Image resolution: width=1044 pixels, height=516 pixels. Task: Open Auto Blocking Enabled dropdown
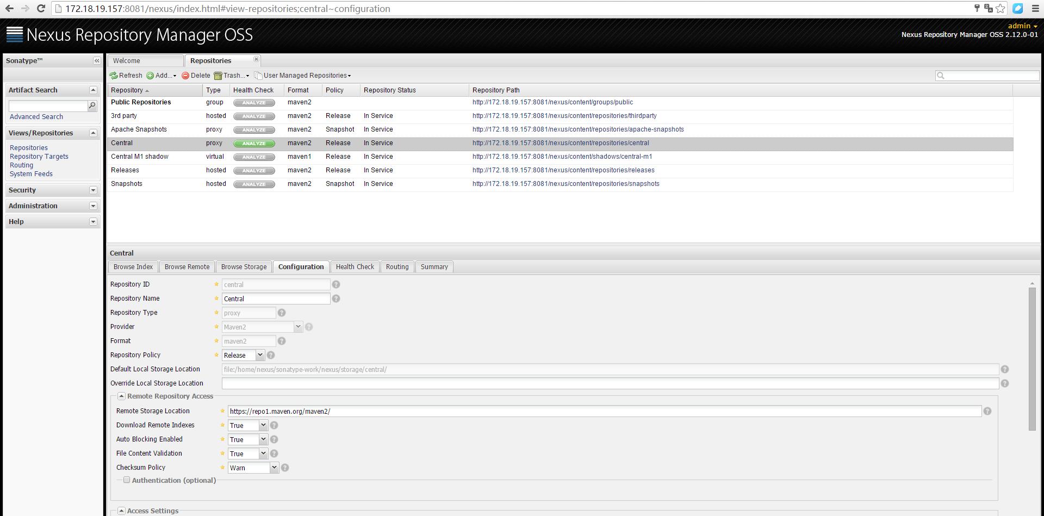click(x=263, y=439)
